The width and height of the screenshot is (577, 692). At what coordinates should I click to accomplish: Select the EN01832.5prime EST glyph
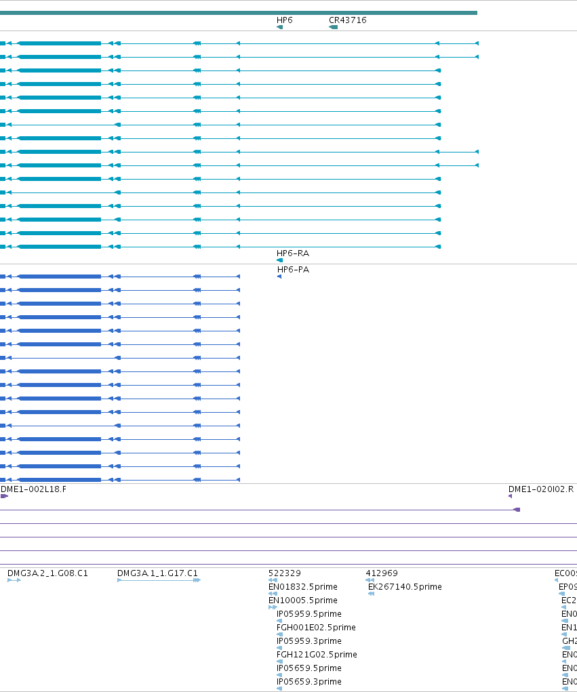(273, 594)
